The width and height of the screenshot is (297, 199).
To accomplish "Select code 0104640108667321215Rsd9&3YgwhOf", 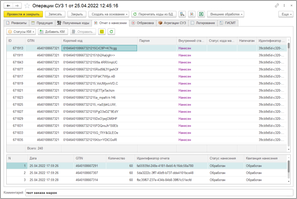I will [91, 69].
